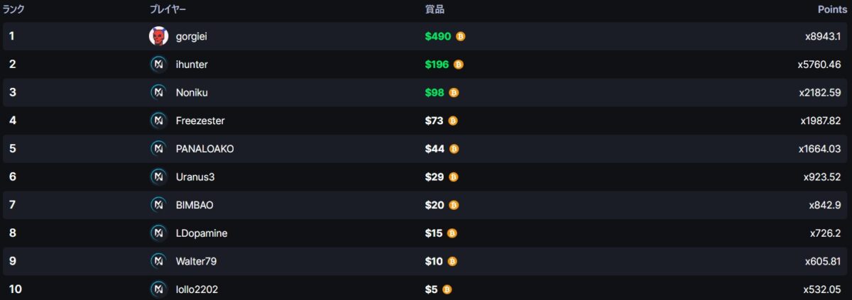Click the プレイヤー column header
The image size is (852, 300).
click(x=168, y=9)
